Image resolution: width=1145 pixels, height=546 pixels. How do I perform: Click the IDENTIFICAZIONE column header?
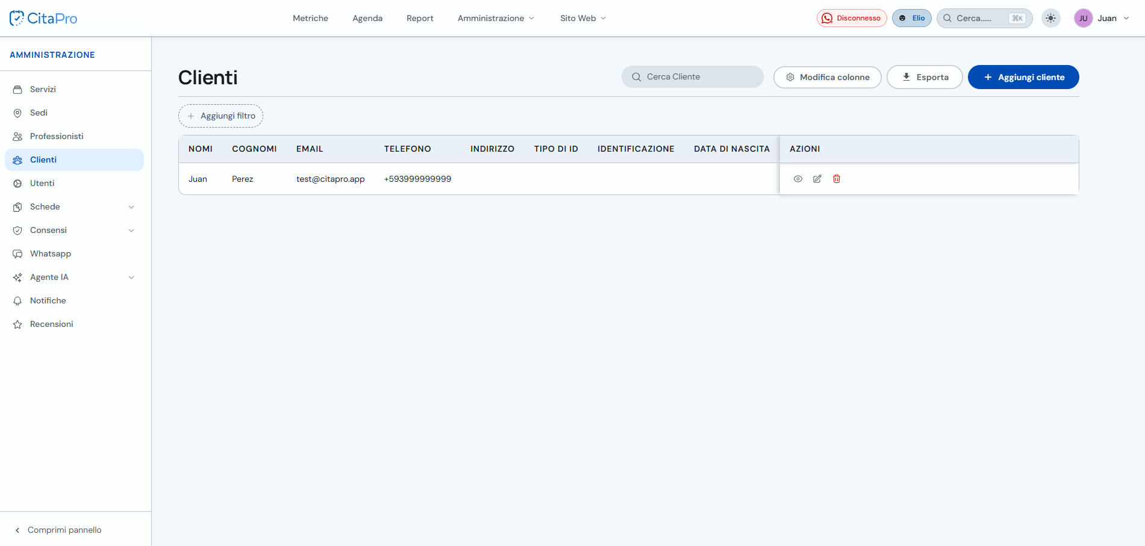point(636,149)
